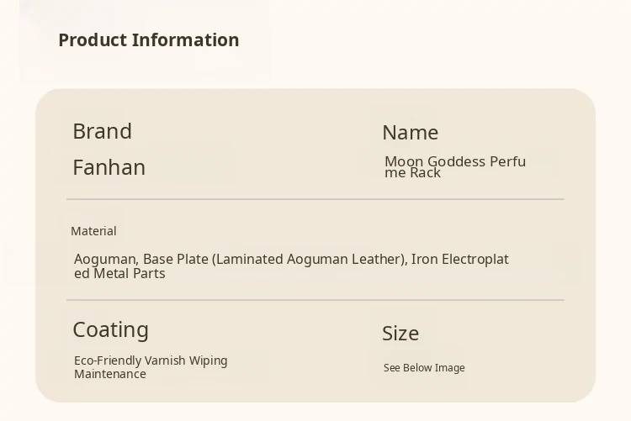This screenshot has height=421, width=631.
Task: Select the Coating label
Action: click(x=110, y=330)
